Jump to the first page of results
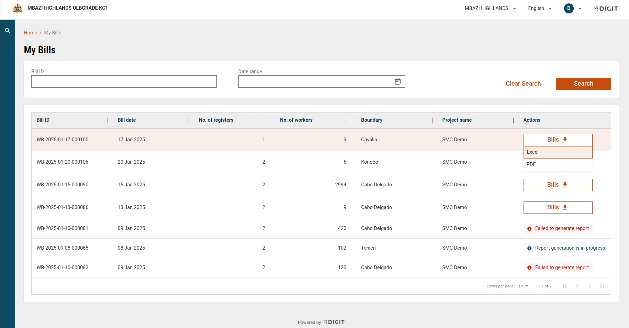This screenshot has width=629, height=328. 565,286
